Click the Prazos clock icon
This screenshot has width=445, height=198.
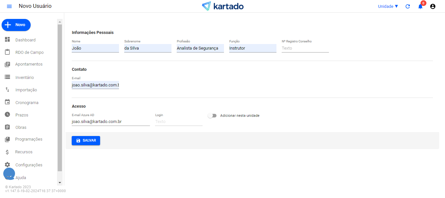pyautogui.click(x=7, y=115)
